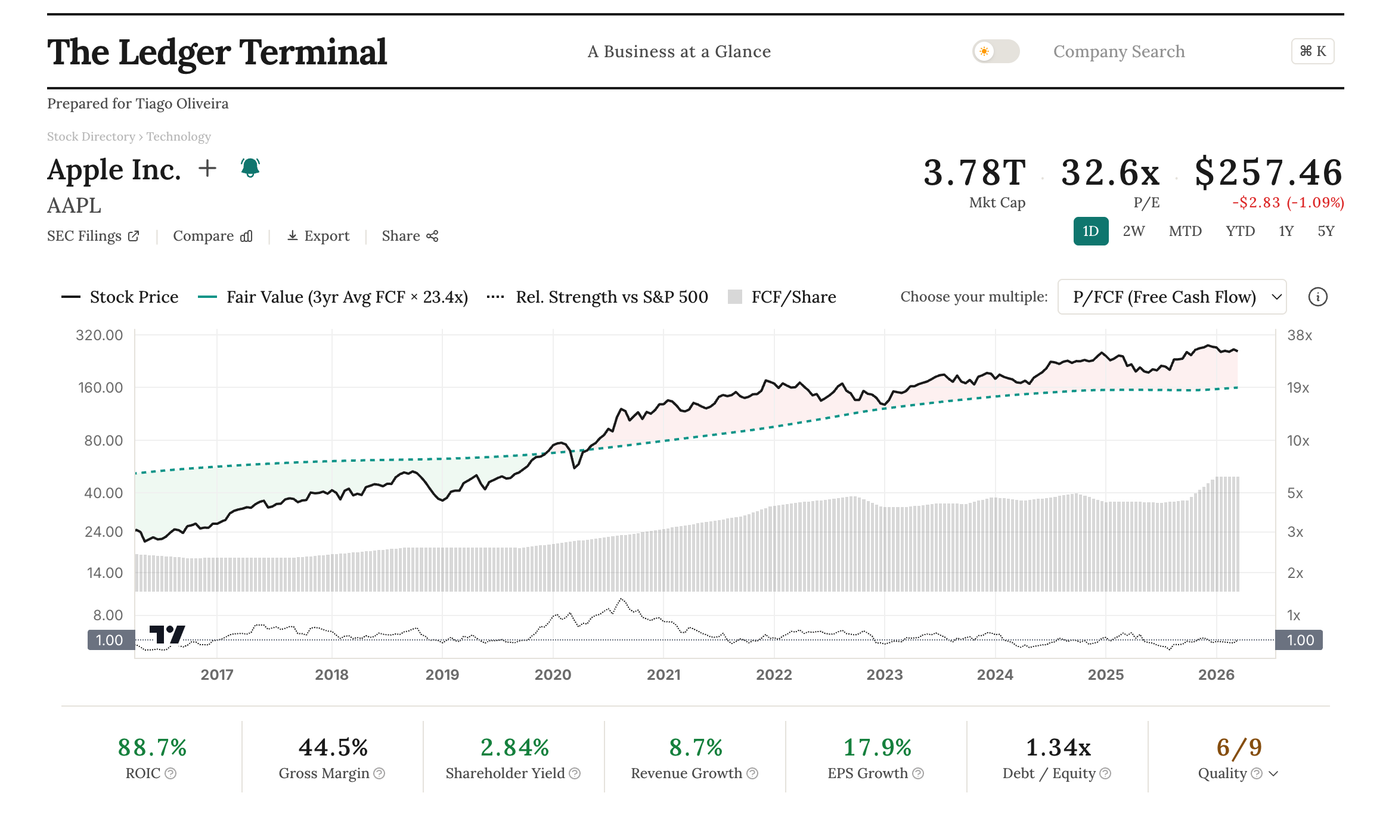The height and width of the screenshot is (827, 1389).
Task: Click the AAPL ticker symbol
Action: pos(75,205)
